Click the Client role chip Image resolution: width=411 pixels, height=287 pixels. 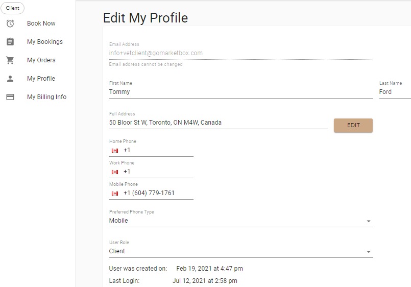click(x=13, y=8)
